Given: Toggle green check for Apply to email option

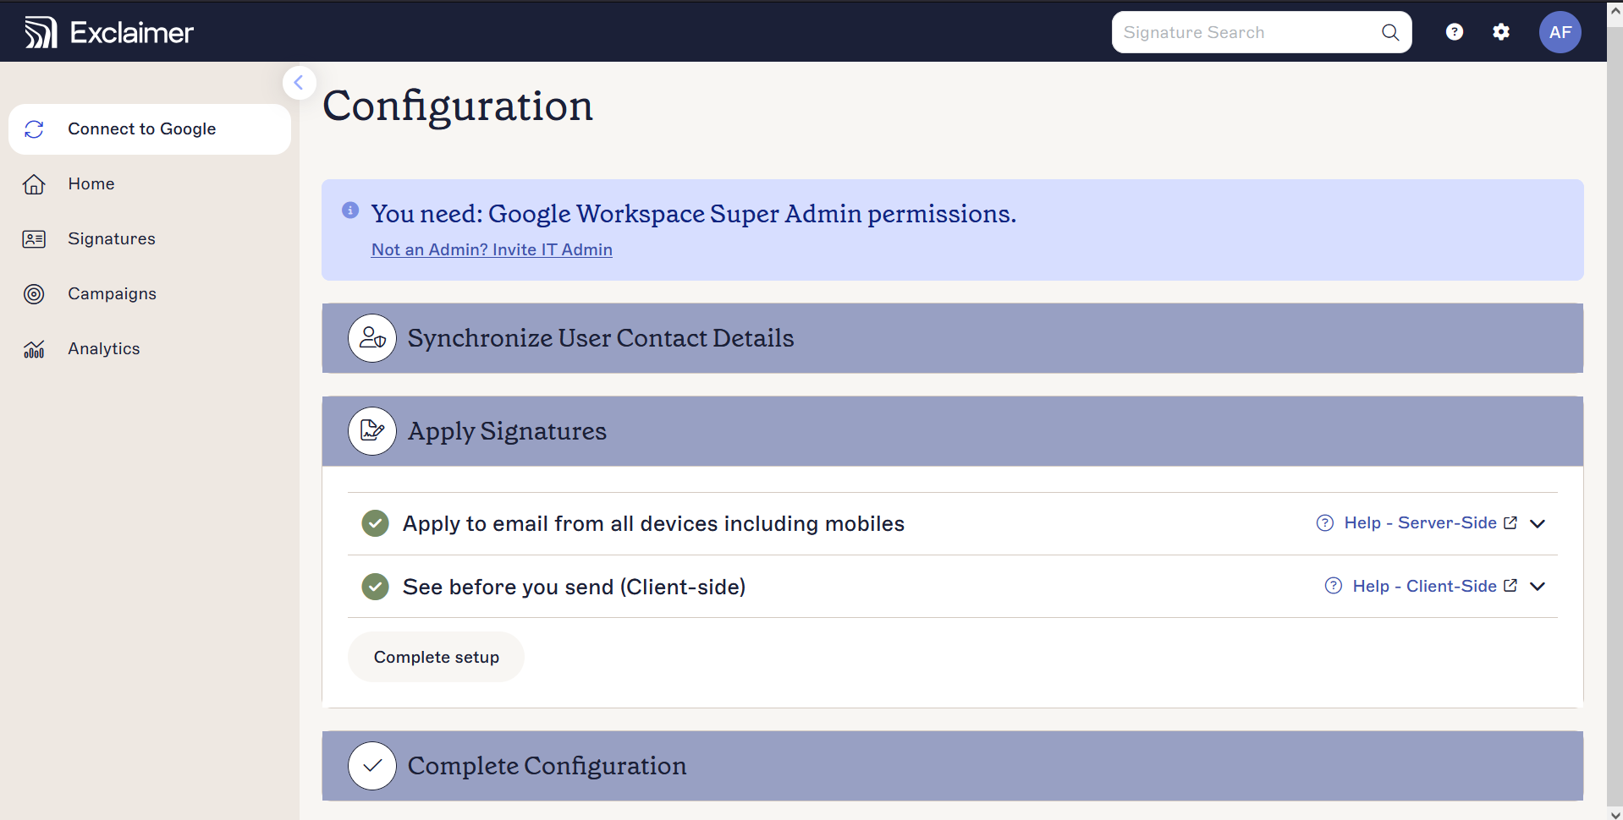Looking at the screenshot, I should [375, 523].
